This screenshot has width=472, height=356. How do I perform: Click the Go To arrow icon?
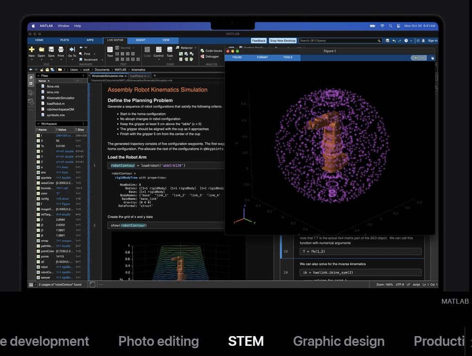[72, 49]
